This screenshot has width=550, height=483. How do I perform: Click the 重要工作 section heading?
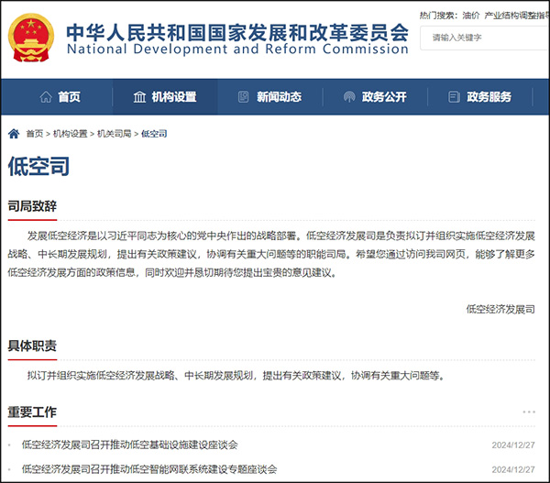coord(32,412)
